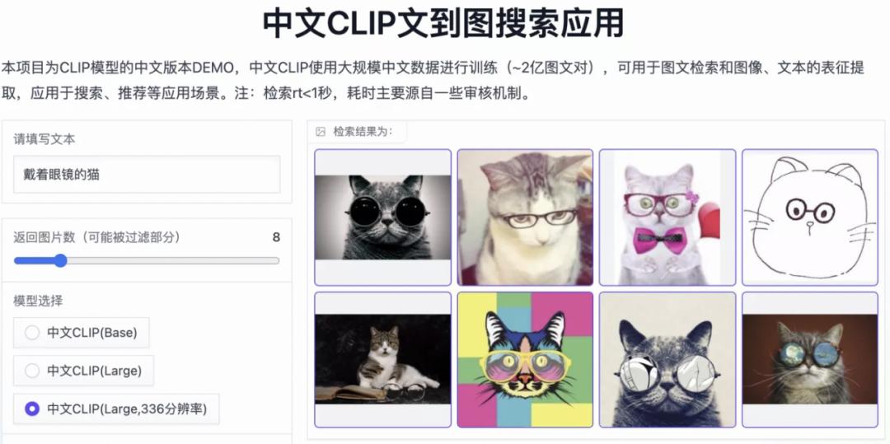The image size is (890, 444).
Task: Open the line-drawn cat with glasses sketch
Action: tap(810, 217)
